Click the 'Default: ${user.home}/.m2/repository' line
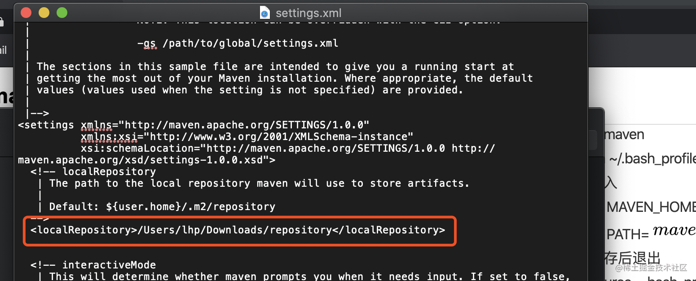Viewport: 696px width, 281px height. point(162,206)
